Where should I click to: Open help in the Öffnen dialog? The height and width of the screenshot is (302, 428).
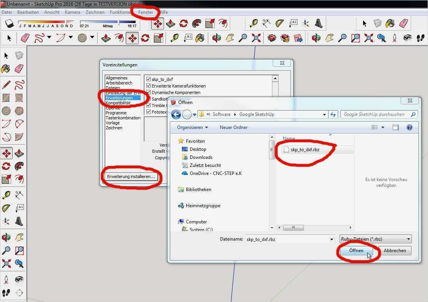pos(410,127)
